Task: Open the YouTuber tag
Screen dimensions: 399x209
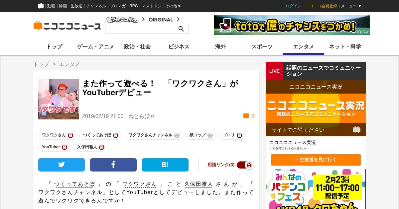Action: coord(55,147)
